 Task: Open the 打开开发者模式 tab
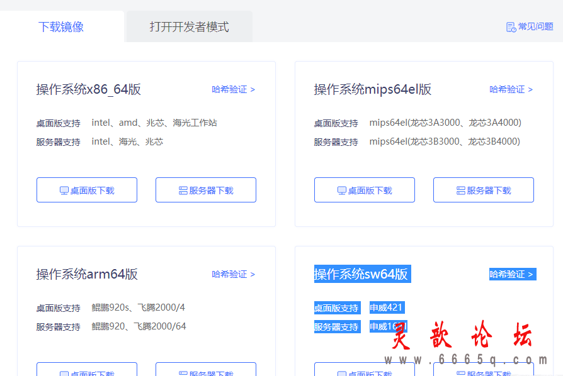click(189, 27)
